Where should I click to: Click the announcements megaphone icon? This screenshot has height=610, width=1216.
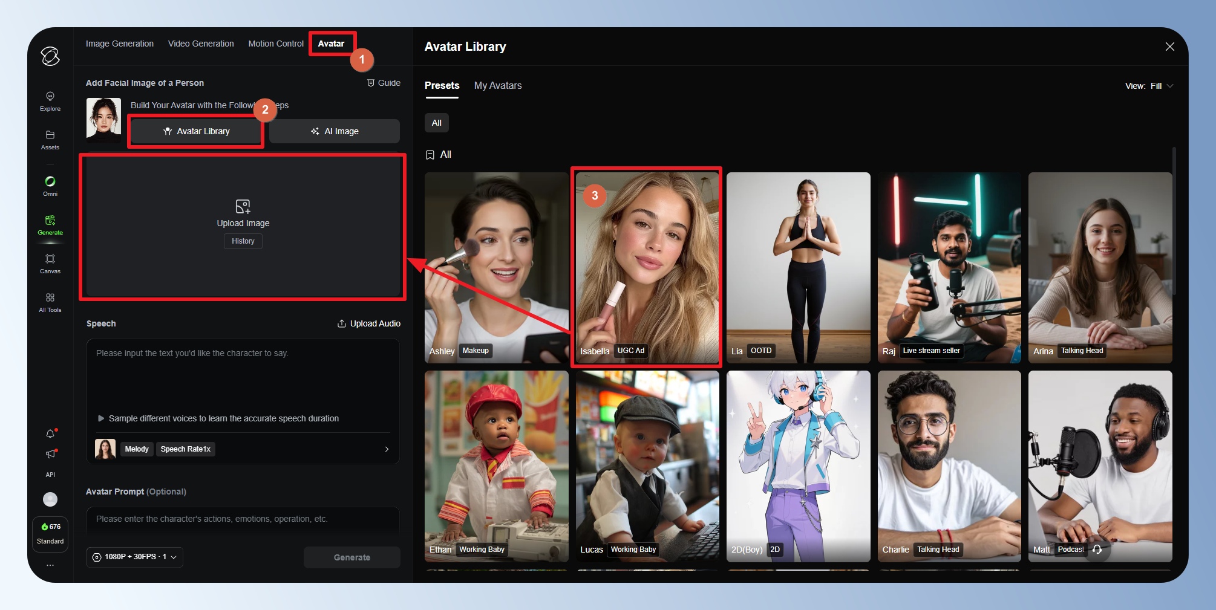pyautogui.click(x=50, y=453)
